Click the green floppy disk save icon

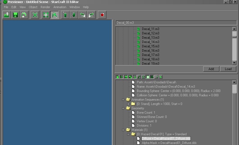[15, 15]
